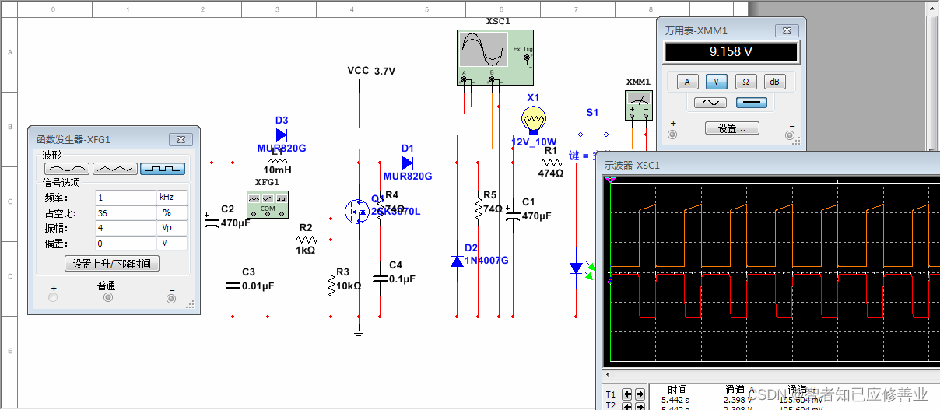Screen dimensions: 940x410
Task: Click resistor R2 1kΩ symbol
Action: point(306,239)
